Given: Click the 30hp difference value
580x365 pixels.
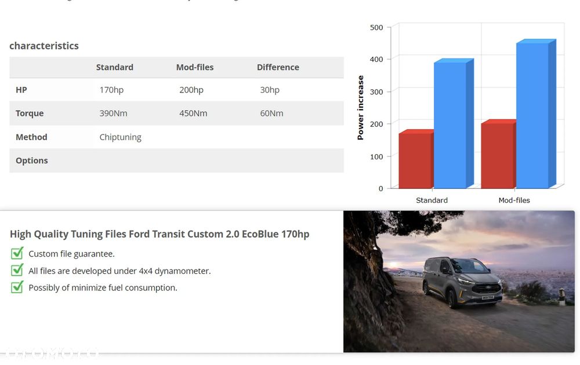Looking at the screenshot, I should click(x=270, y=90).
